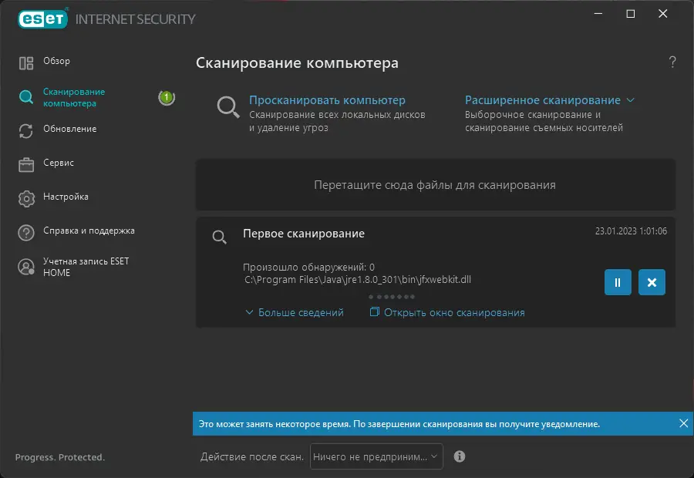Dismiss the blue notification banner
The width and height of the screenshot is (694, 478).
[x=683, y=423]
